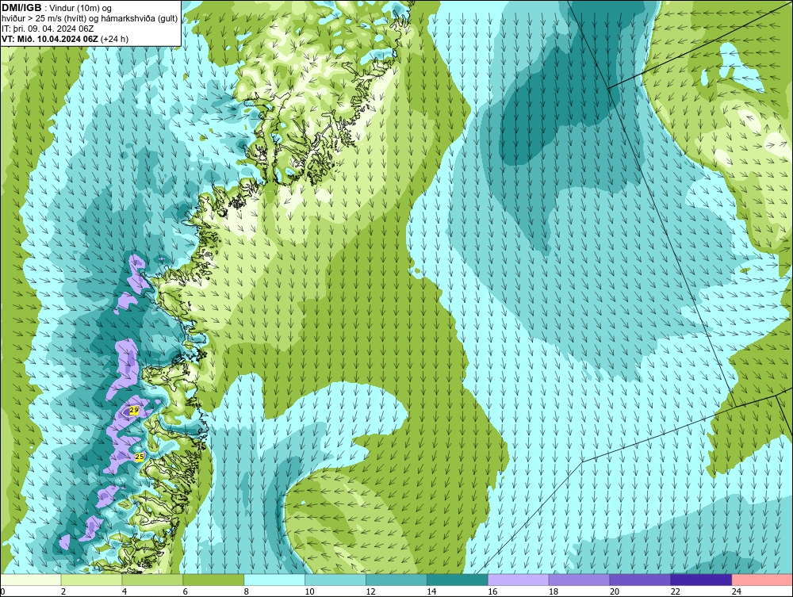
Task: Click the yellow gust label 25
Action: tap(140, 457)
